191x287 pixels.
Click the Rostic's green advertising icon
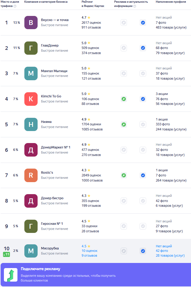124,175
